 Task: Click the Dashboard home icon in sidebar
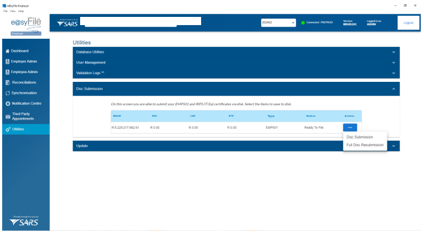(x=7, y=51)
